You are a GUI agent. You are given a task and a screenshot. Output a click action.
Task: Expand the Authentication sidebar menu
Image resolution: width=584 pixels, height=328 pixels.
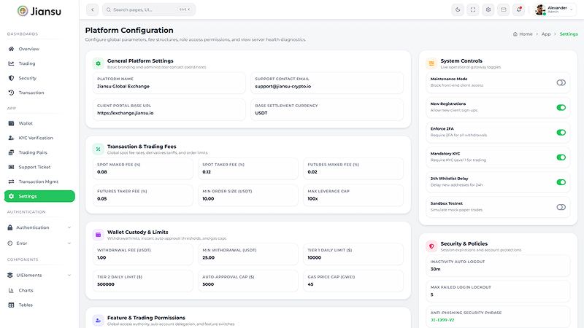[x=39, y=227]
